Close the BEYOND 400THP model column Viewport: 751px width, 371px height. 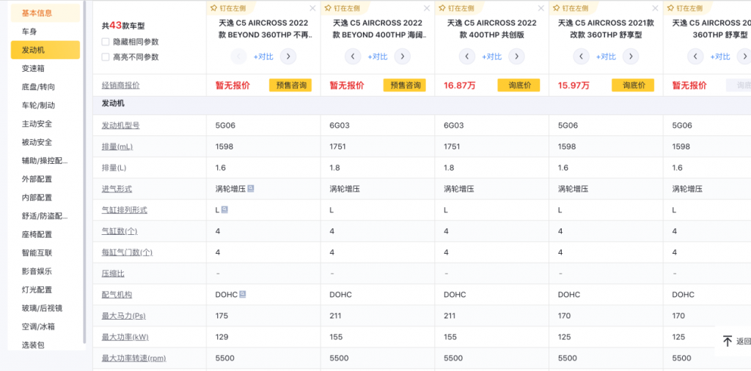427,8
